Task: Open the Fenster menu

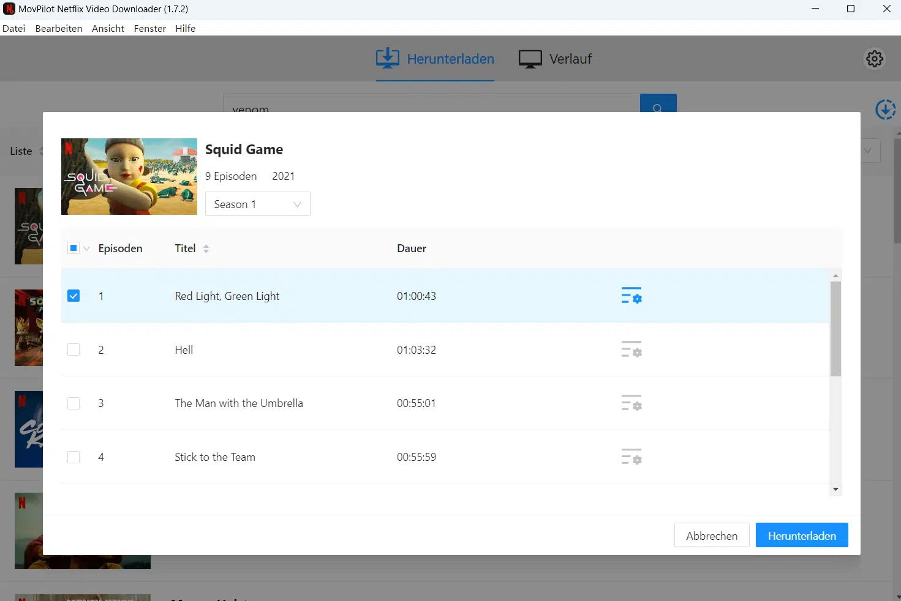Action: [x=150, y=28]
